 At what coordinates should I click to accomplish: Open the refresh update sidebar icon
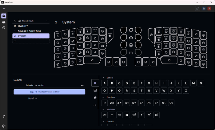coord(4,28)
